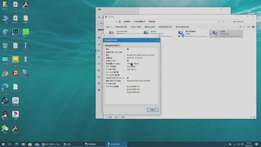Select the Ethernet adapter with Realtek controller

[x=226, y=33]
